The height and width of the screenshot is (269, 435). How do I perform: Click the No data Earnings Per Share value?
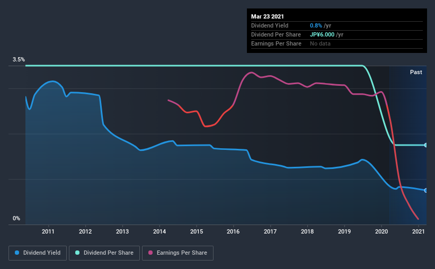(320, 43)
